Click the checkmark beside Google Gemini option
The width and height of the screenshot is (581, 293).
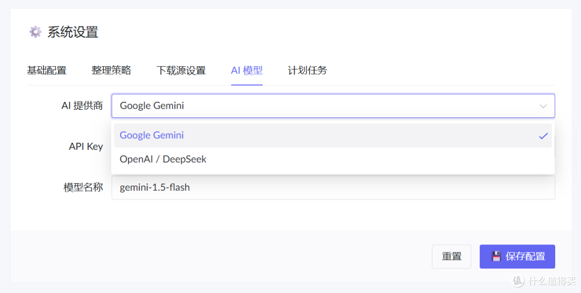coord(543,136)
